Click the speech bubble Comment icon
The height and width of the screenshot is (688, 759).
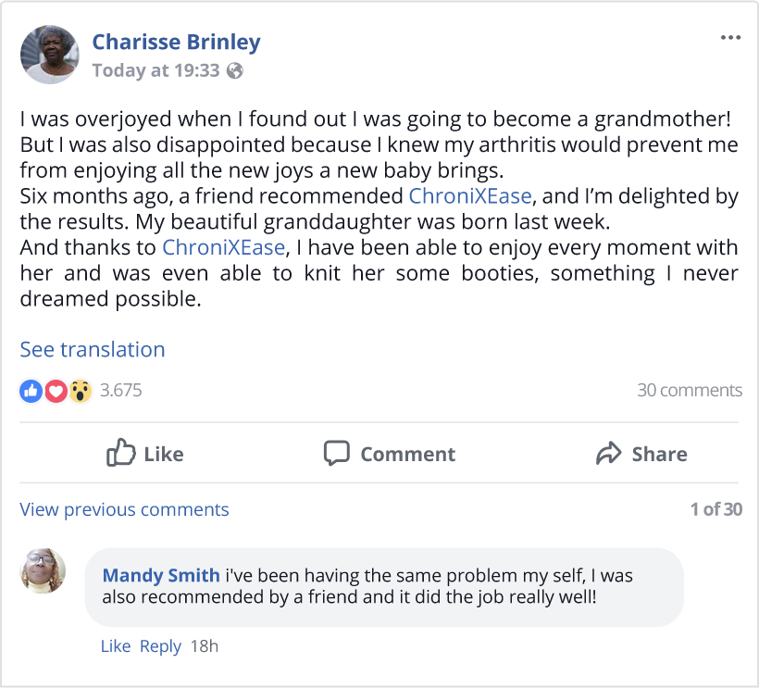[336, 453]
